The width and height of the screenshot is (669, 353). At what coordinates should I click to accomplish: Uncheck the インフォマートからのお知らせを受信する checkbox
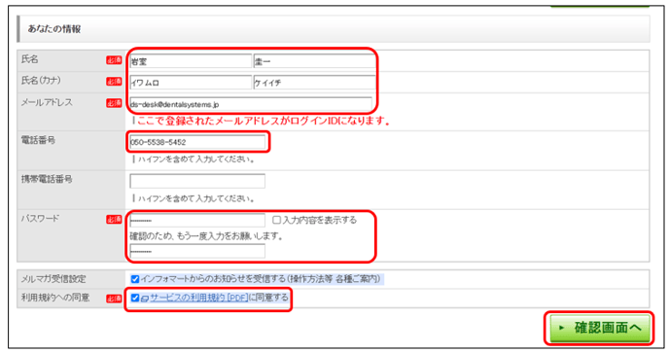(135, 279)
